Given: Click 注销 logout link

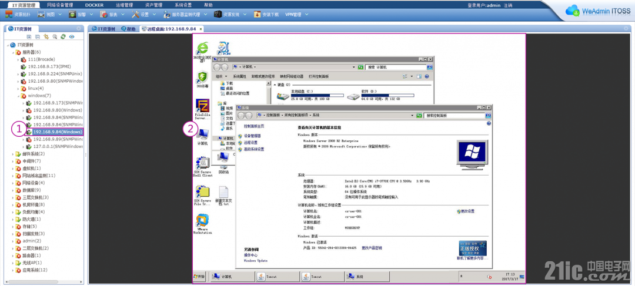Looking at the screenshot, I should click(x=508, y=5).
